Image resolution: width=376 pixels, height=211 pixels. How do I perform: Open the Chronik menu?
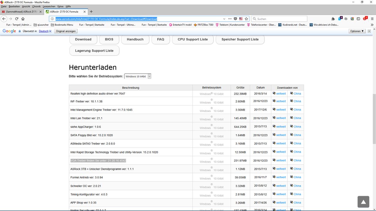[x=36, y=6]
